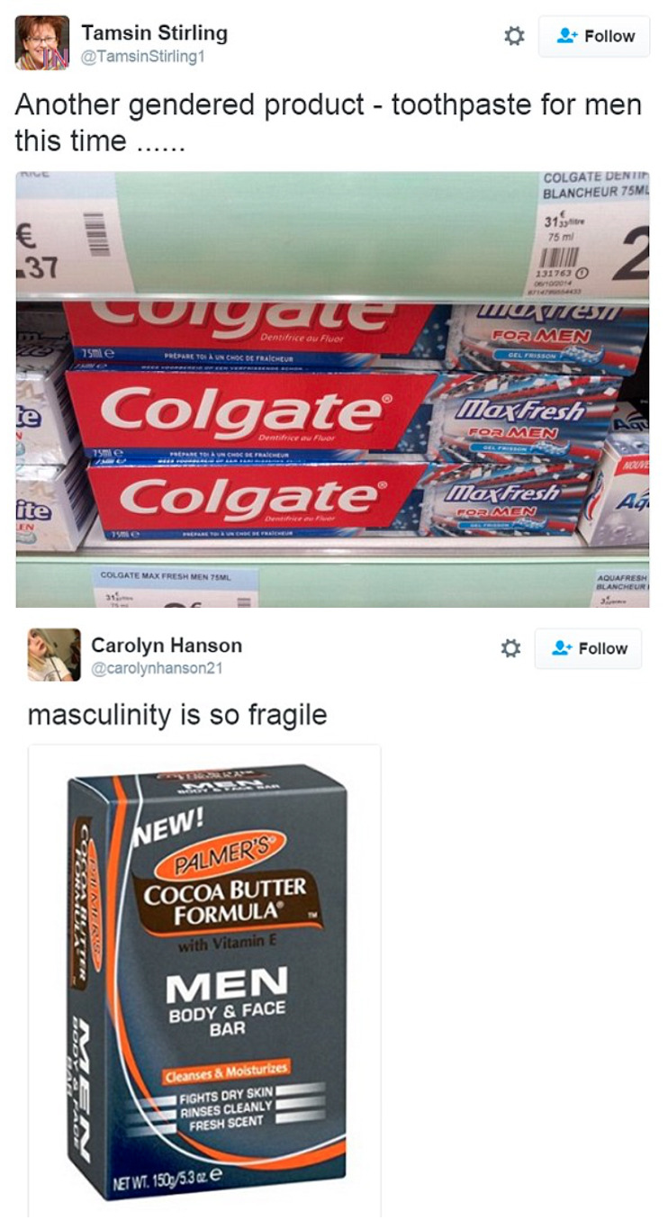Click Tamsin Stirling's profile avatar
The height and width of the screenshot is (1229, 668).
pos(41,42)
